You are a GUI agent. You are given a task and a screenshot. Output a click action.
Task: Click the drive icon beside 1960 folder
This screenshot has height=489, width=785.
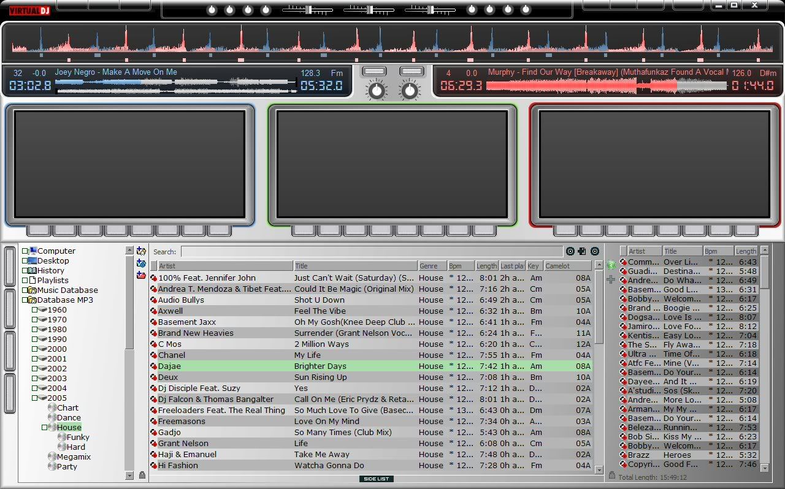click(x=42, y=309)
